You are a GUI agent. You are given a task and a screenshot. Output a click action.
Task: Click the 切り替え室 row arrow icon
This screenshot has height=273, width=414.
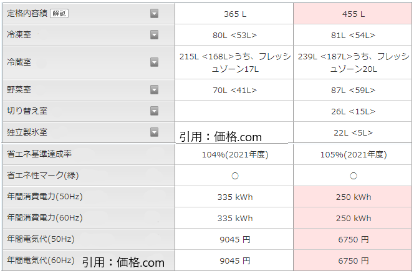click(x=154, y=111)
